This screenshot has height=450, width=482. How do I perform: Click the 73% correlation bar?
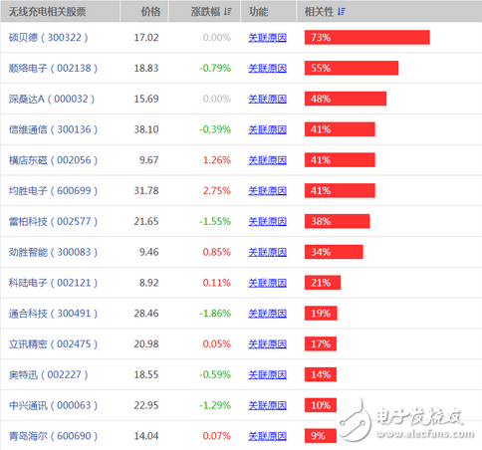[367, 37]
